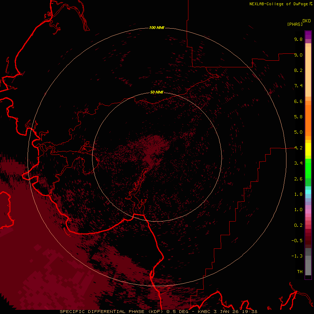Click the 9.8 scale value
This screenshot has width=314, height=314.
298,39
